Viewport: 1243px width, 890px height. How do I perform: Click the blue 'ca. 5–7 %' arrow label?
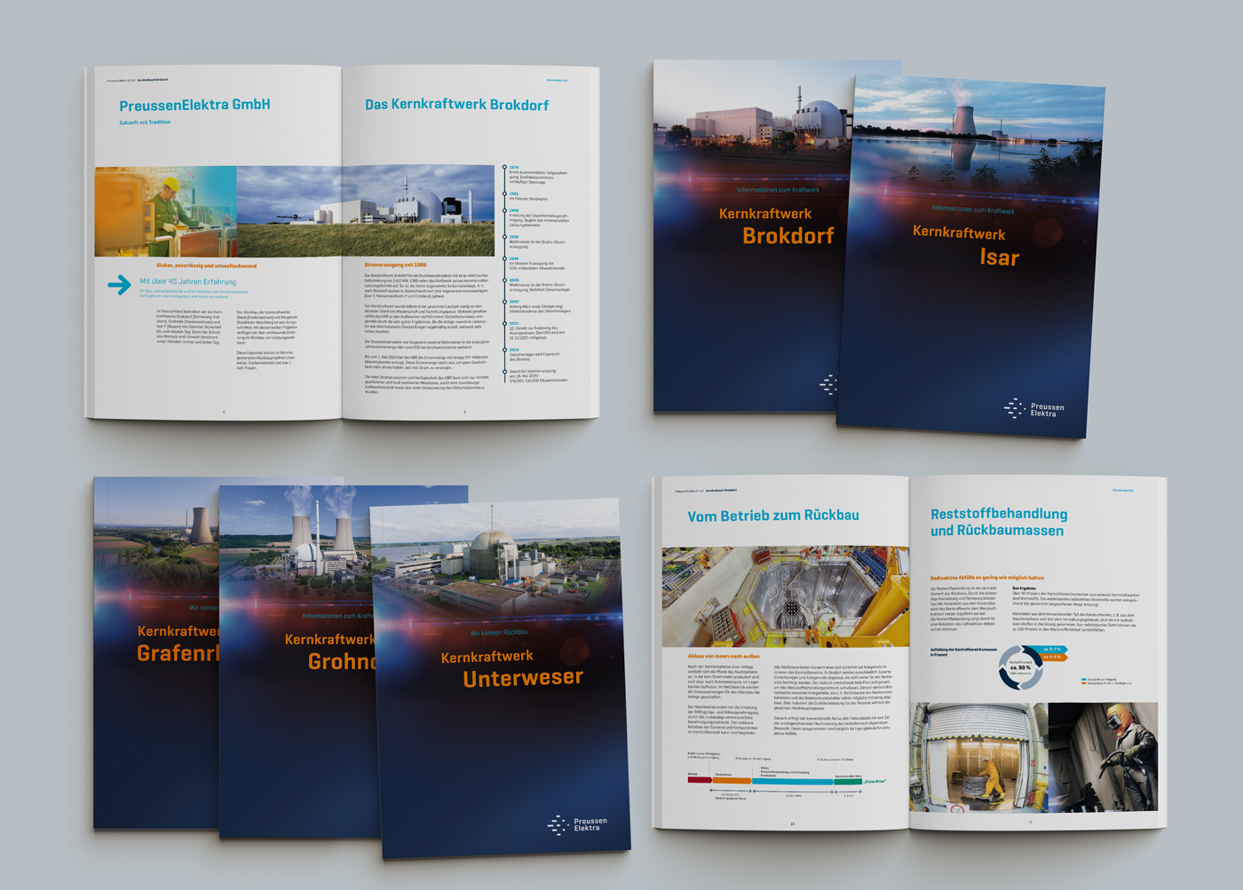tap(1053, 650)
